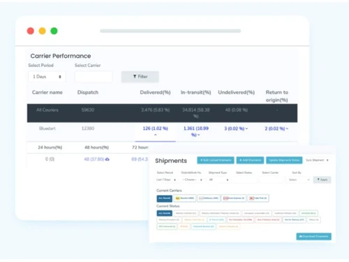The image size is (349, 262).
Task: Select the Ecom Express carrier chip
Action: (234, 198)
